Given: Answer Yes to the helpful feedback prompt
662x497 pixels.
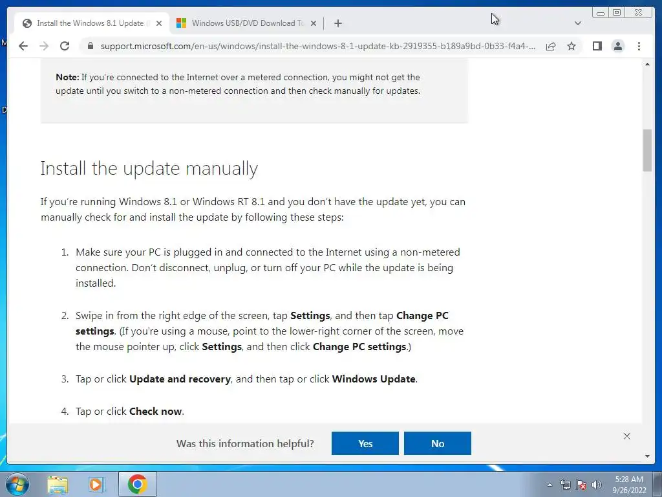Looking at the screenshot, I should [365, 443].
